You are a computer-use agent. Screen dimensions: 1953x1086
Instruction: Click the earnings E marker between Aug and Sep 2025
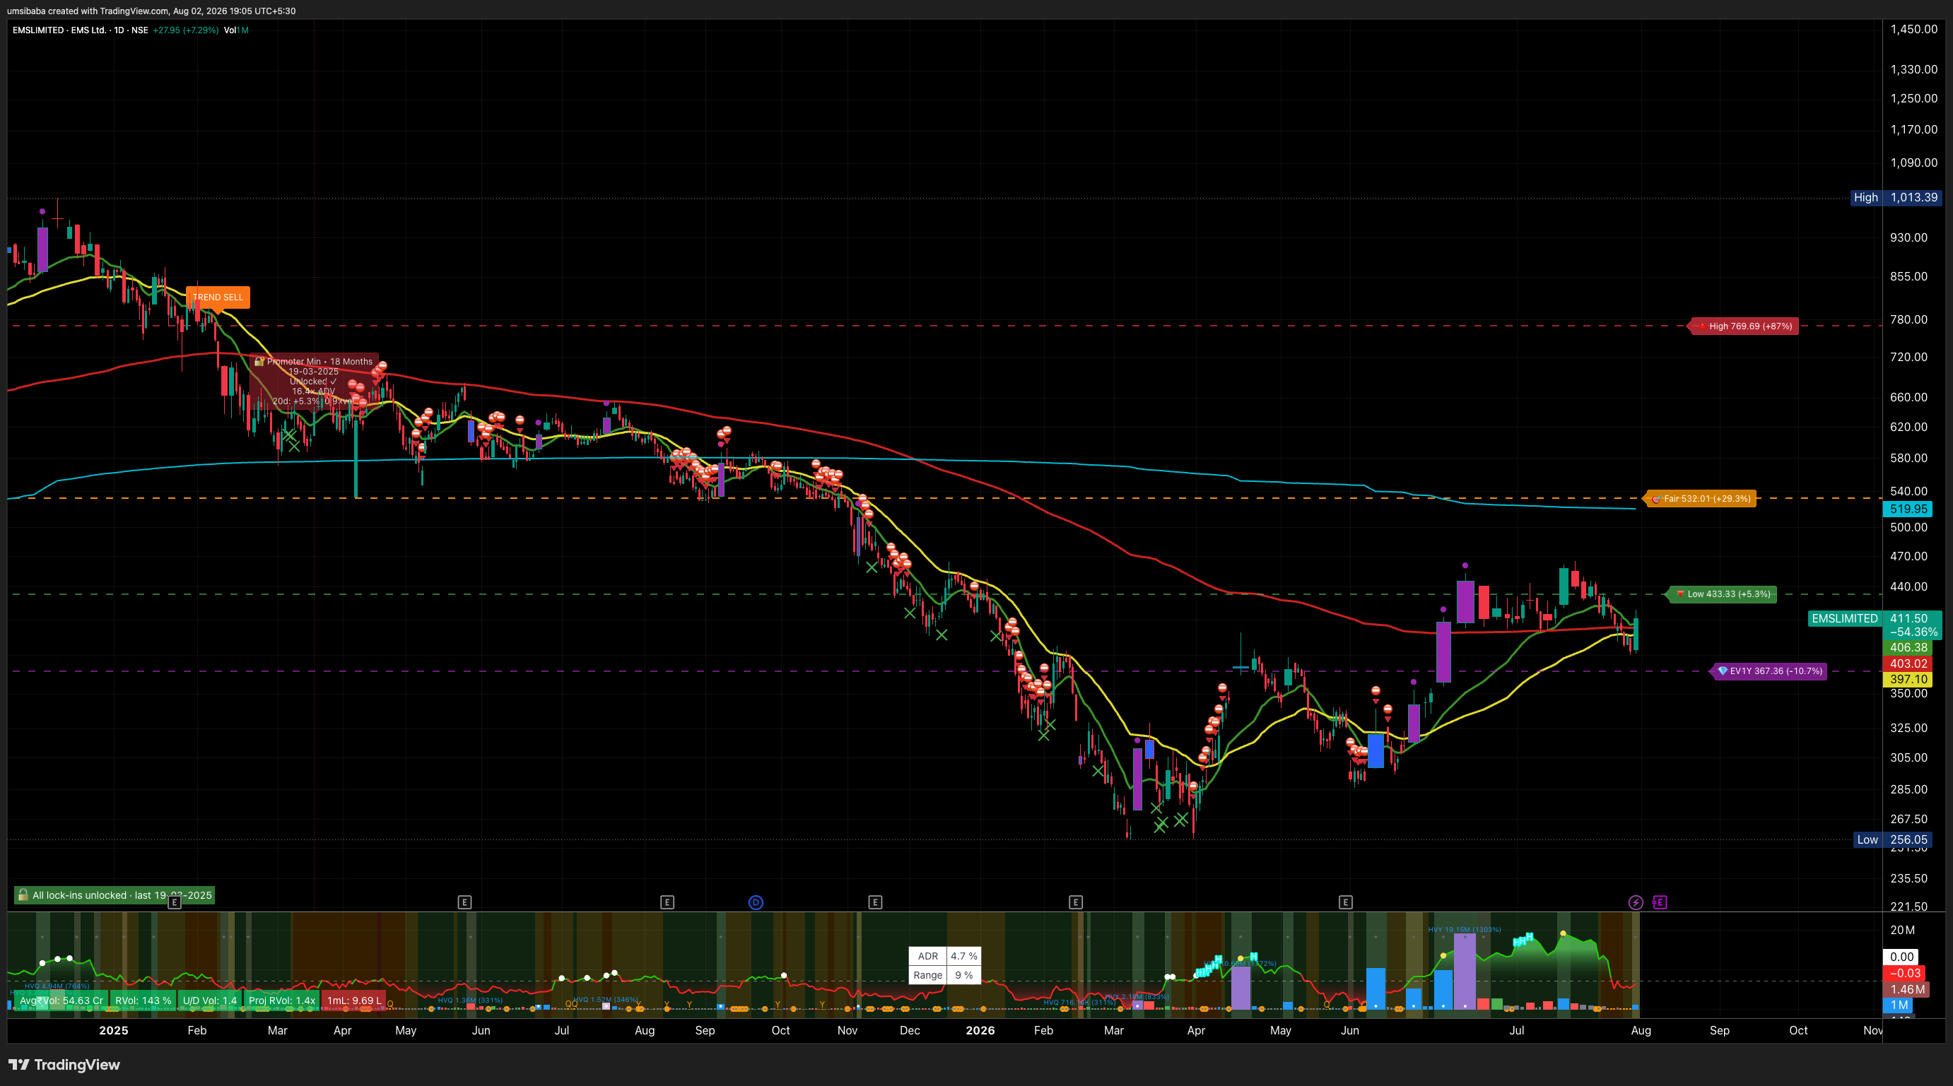667,902
